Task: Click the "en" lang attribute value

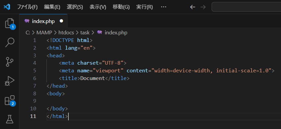Action: [86, 48]
